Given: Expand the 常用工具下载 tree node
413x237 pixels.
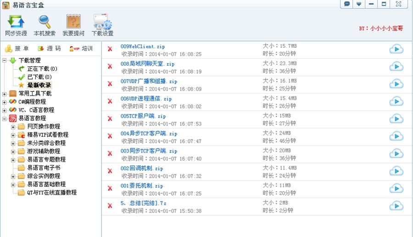Looking at the screenshot, I should 4,94.
